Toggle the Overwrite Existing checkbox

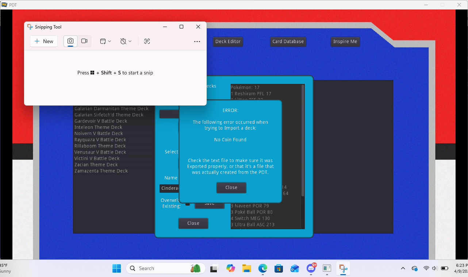(x=188, y=204)
